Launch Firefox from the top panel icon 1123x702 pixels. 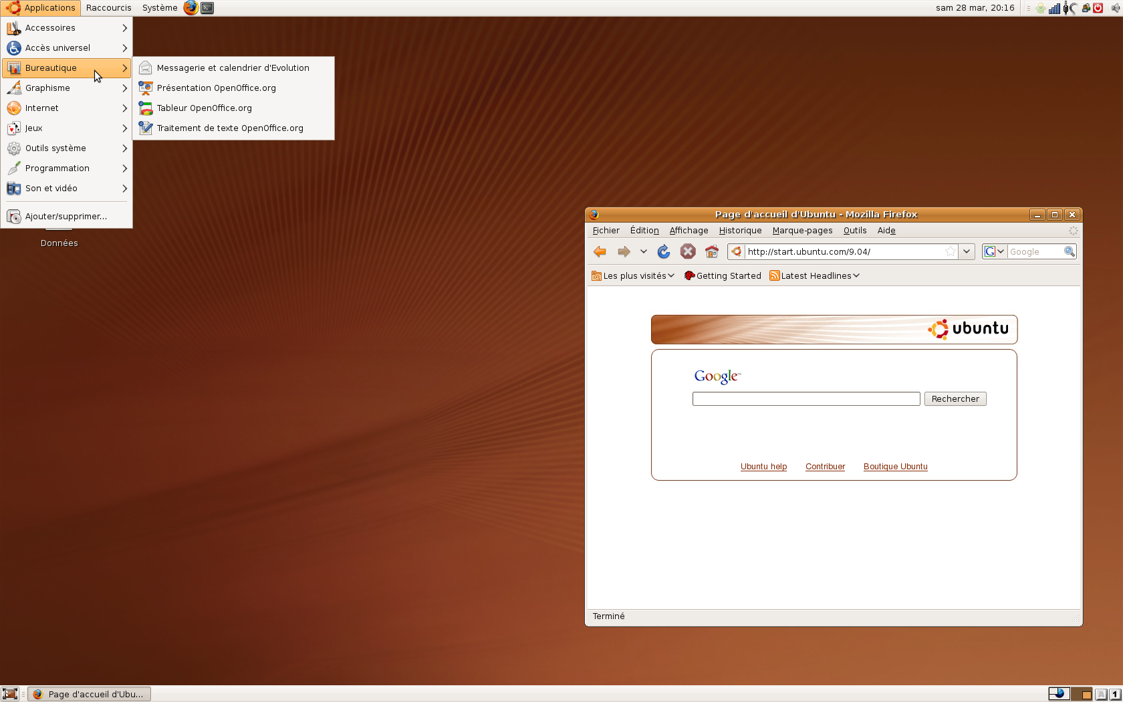click(x=191, y=8)
